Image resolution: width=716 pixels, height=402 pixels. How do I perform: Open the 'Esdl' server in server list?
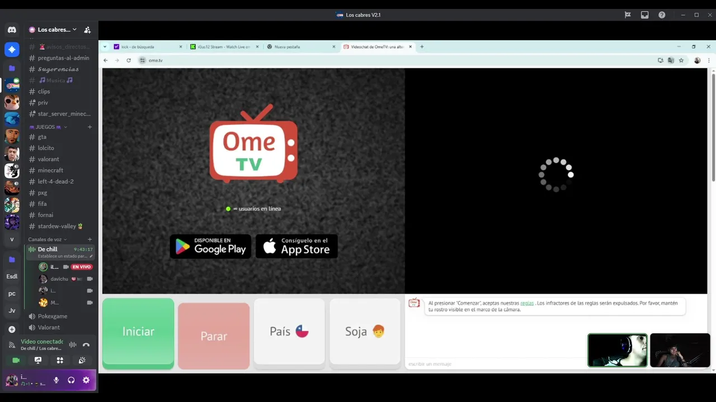pyautogui.click(x=12, y=276)
